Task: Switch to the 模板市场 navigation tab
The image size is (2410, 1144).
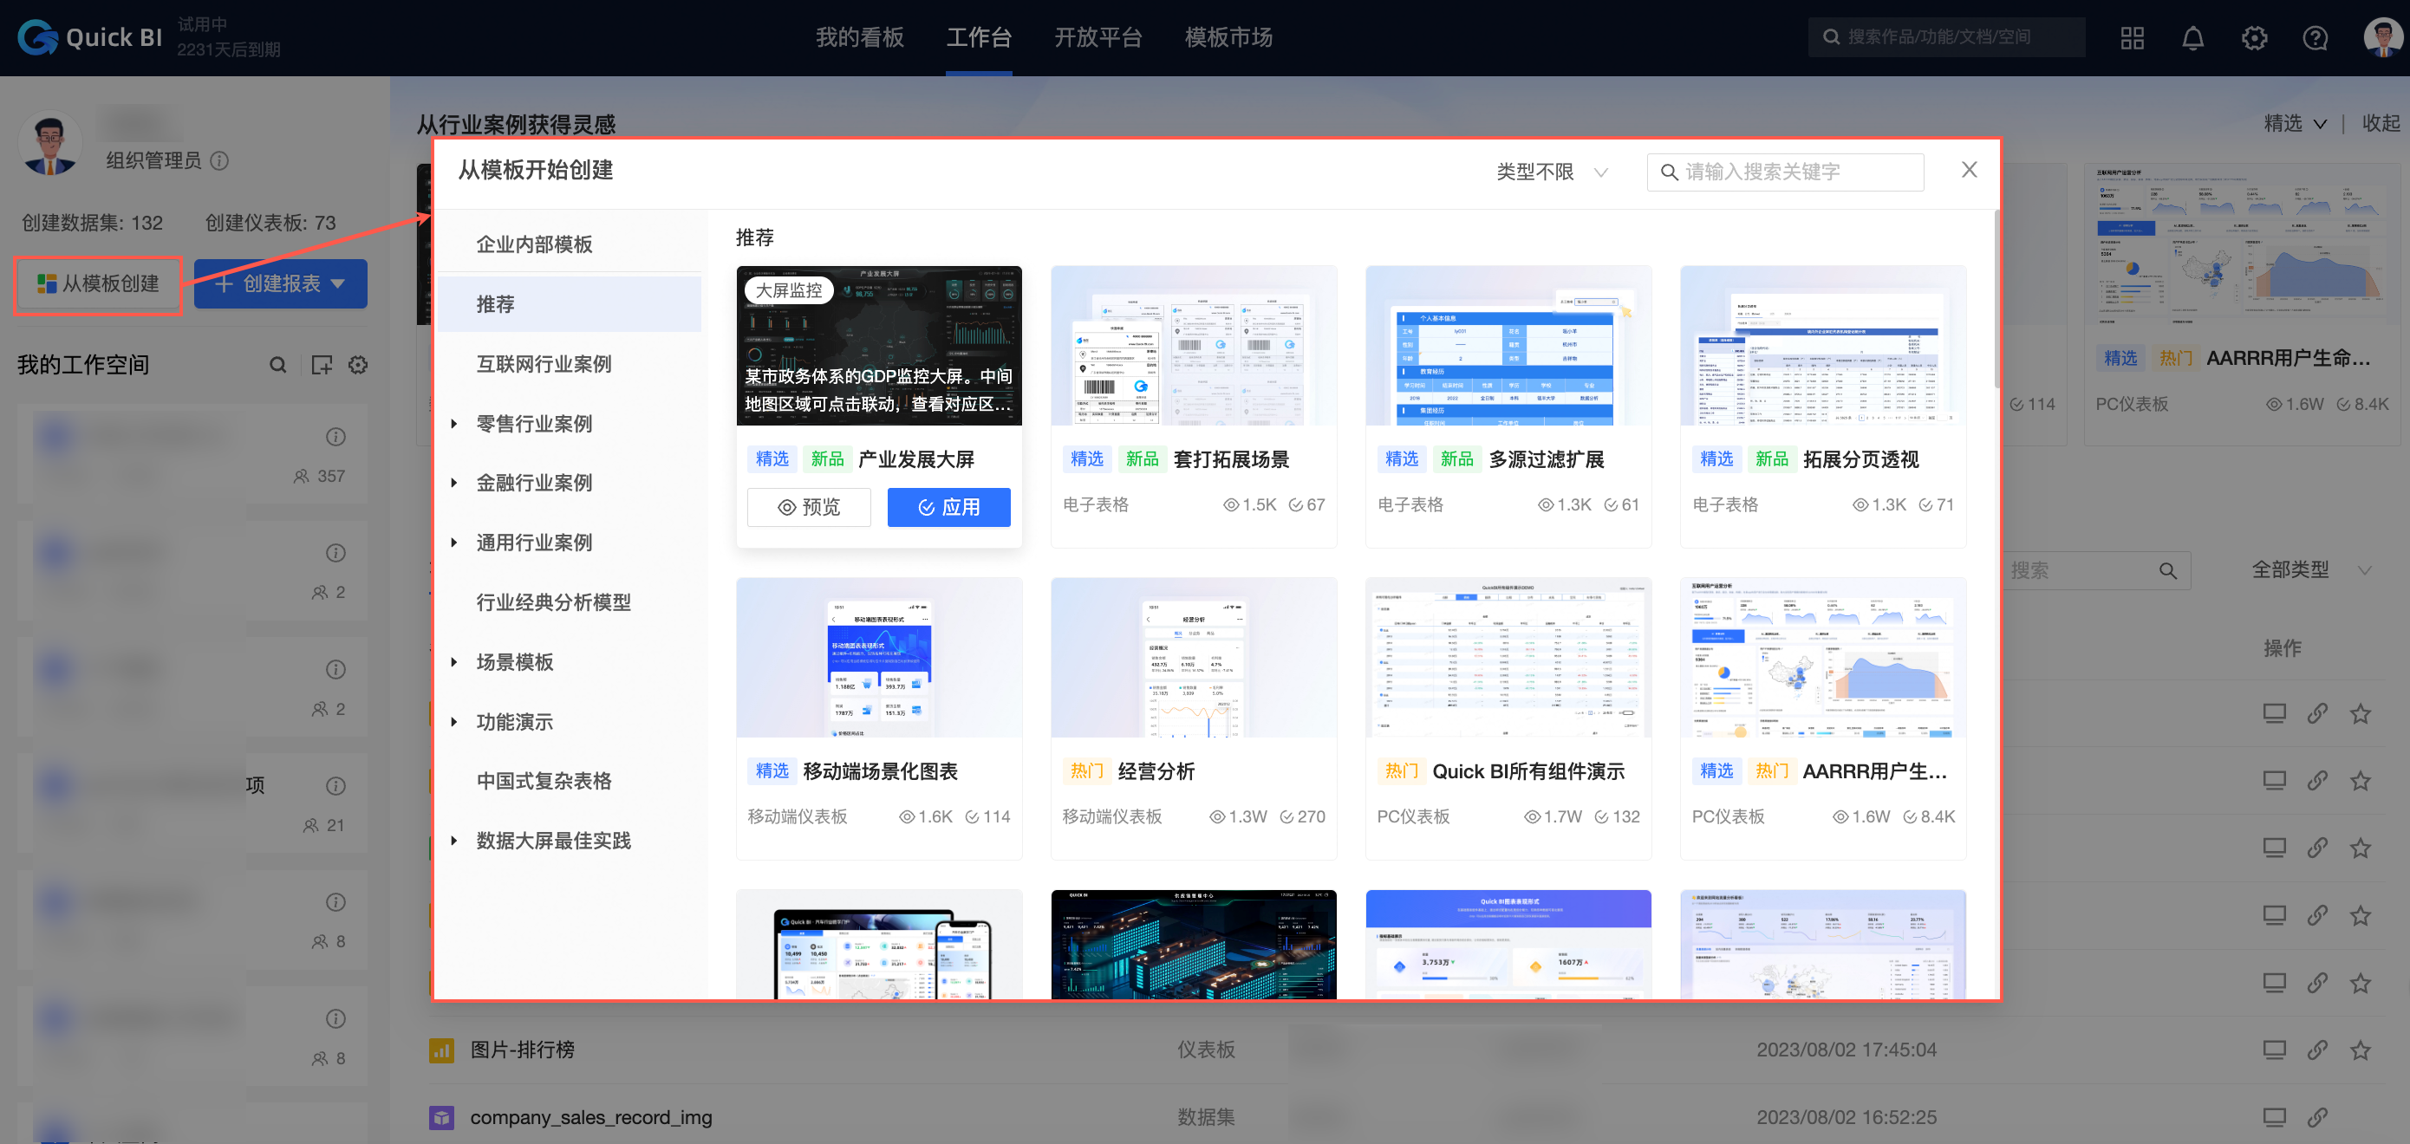Action: (x=1227, y=37)
